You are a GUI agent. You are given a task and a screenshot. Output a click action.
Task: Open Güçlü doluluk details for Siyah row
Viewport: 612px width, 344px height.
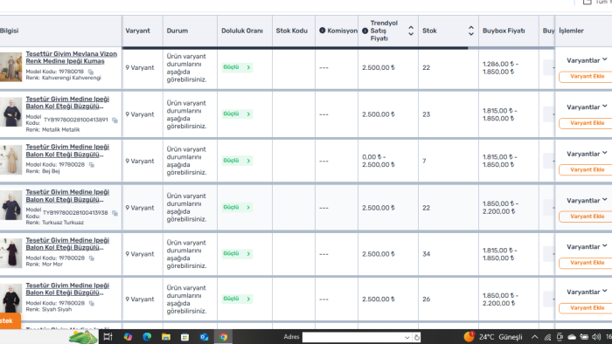[237, 299]
